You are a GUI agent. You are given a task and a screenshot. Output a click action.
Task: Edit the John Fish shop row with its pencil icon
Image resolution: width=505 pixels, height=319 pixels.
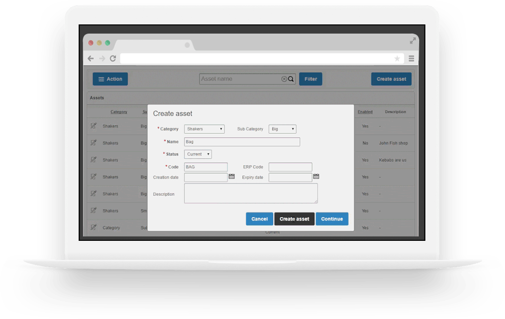tap(93, 143)
